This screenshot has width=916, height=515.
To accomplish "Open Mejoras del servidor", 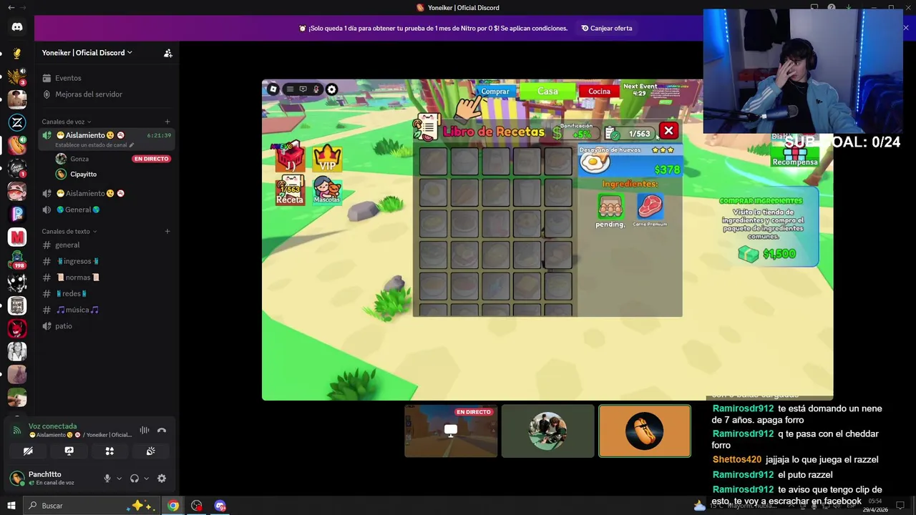I will point(107,94).
